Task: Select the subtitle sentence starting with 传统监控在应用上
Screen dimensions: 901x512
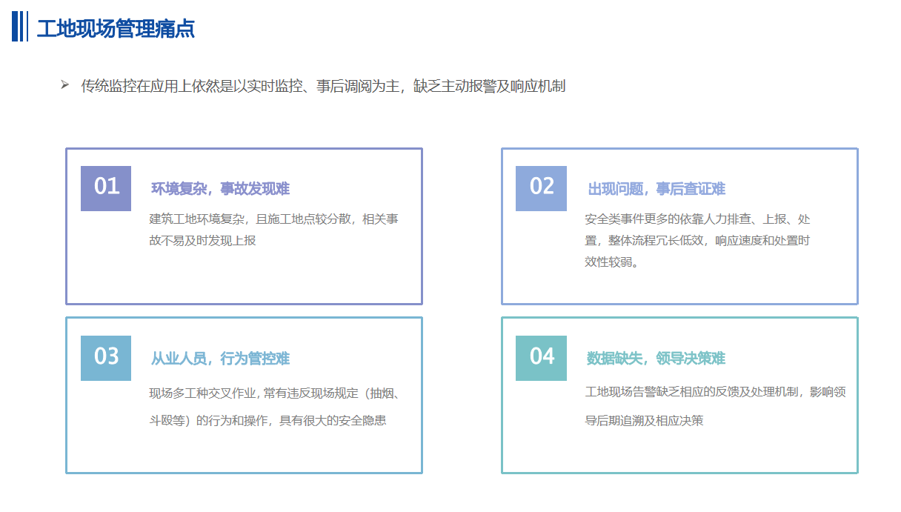Action: pos(323,86)
